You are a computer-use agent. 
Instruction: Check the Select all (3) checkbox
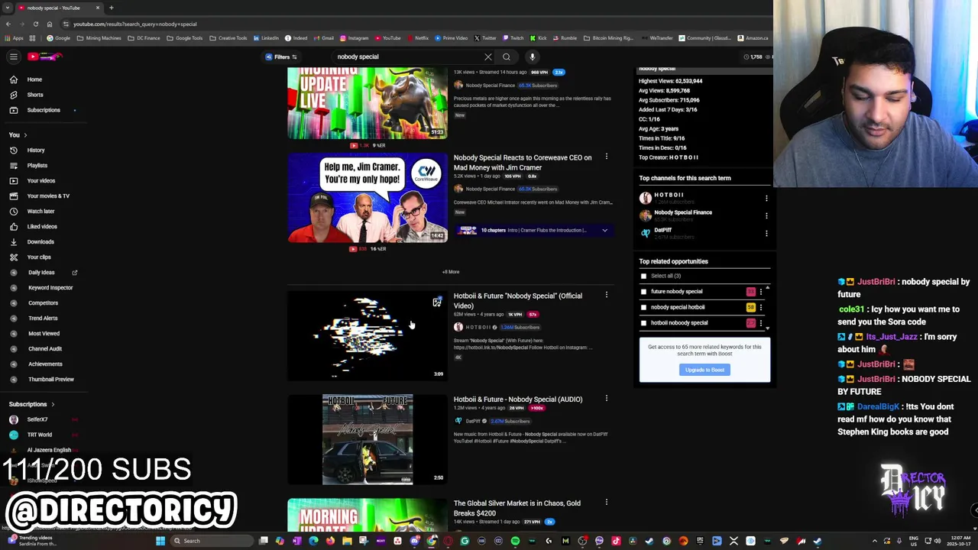[643, 276]
